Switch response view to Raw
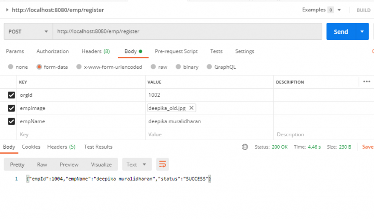374x219 pixels. (x=42, y=165)
